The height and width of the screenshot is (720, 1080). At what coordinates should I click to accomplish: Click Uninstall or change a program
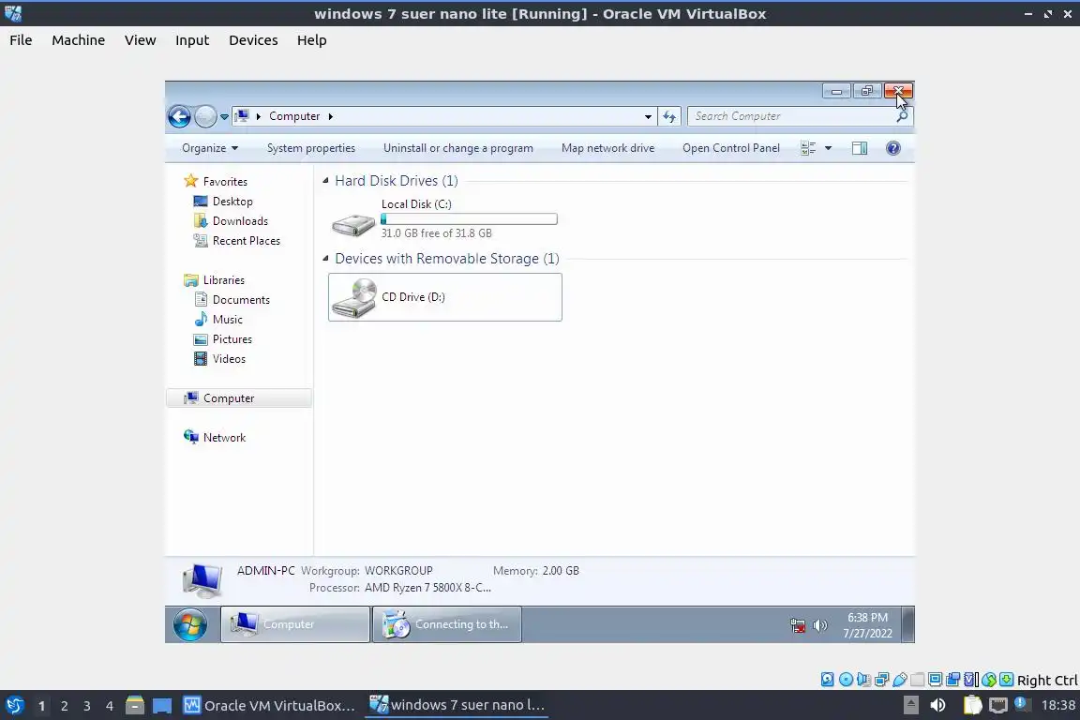(x=458, y=148)
